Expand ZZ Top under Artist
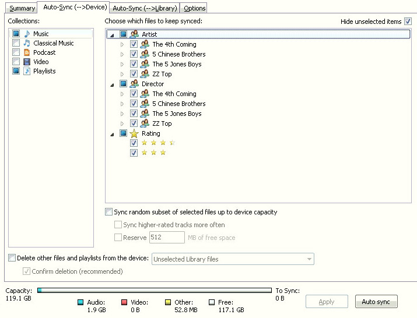This screenshot has width=417, height=318. coord(122,74)
